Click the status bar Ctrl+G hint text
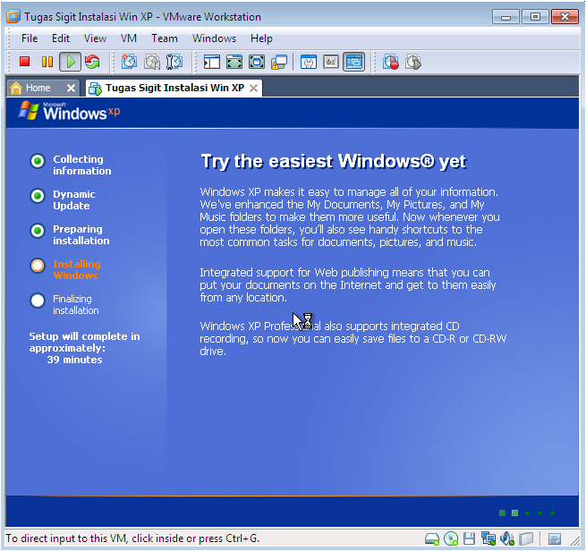 (132, 538)
